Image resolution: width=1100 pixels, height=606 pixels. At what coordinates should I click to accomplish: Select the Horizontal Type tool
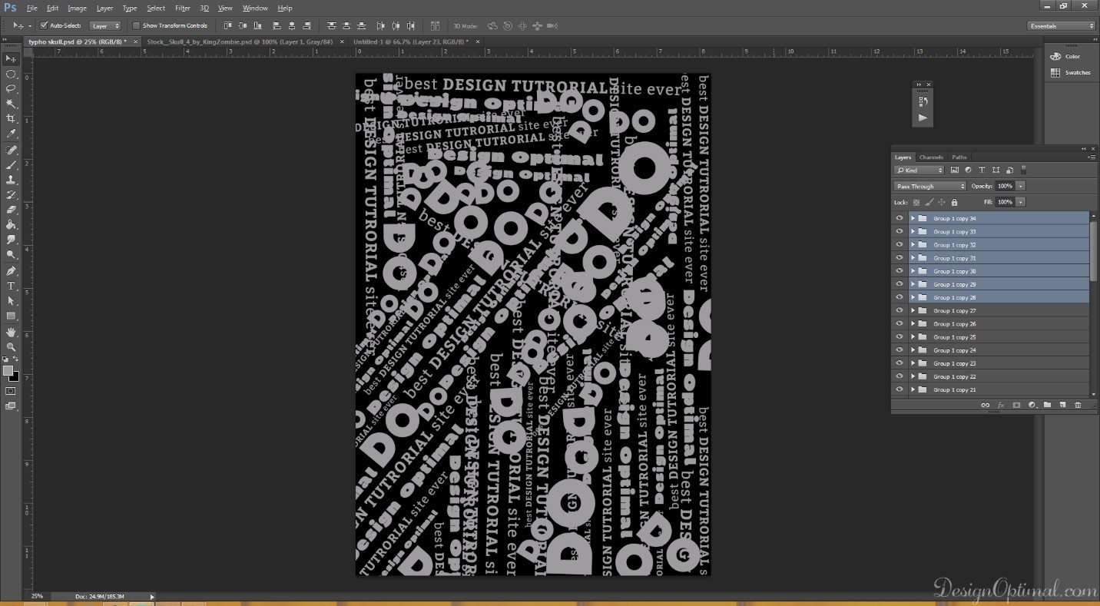11,286
